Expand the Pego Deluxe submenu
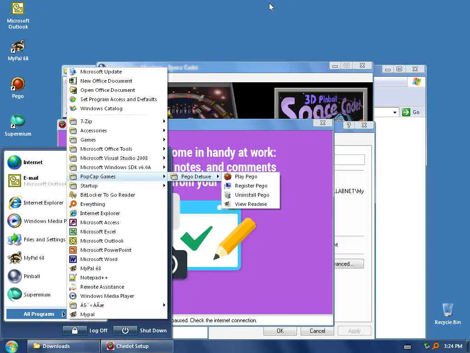470x353 pixels. click(195, 176)
